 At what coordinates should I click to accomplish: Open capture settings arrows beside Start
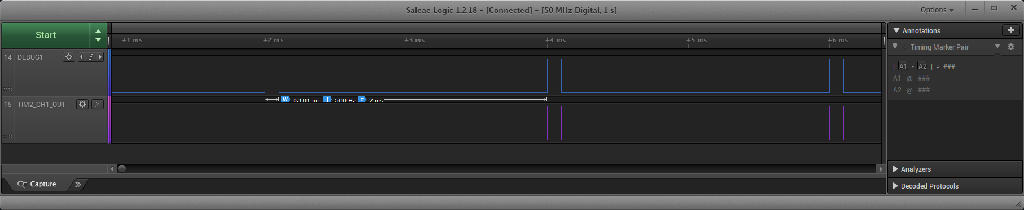98,35
